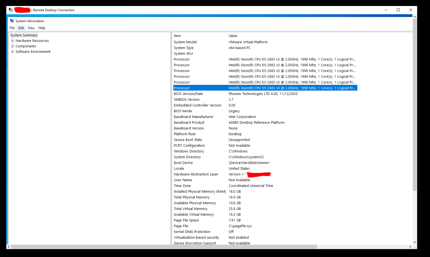The width and height of the screenshot is (430, 257).
Task: Click the System Information app icon
Action: click(12, 21)
